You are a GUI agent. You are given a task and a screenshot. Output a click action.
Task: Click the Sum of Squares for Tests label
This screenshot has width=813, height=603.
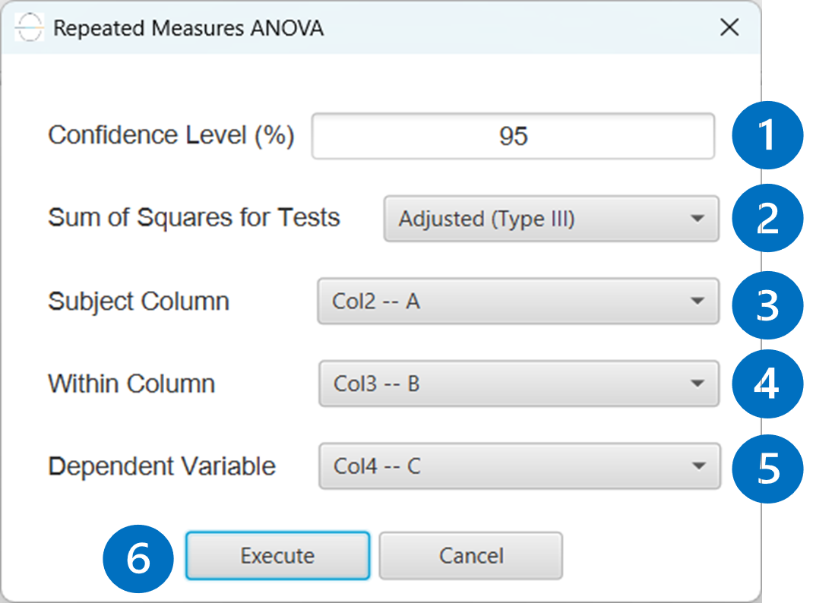[x=194, y=217]
